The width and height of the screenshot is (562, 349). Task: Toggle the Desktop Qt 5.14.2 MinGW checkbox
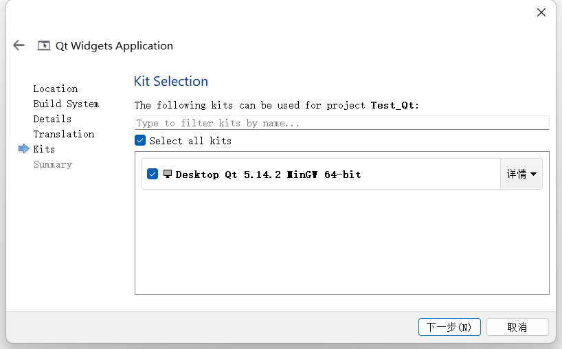click(153, 174)
